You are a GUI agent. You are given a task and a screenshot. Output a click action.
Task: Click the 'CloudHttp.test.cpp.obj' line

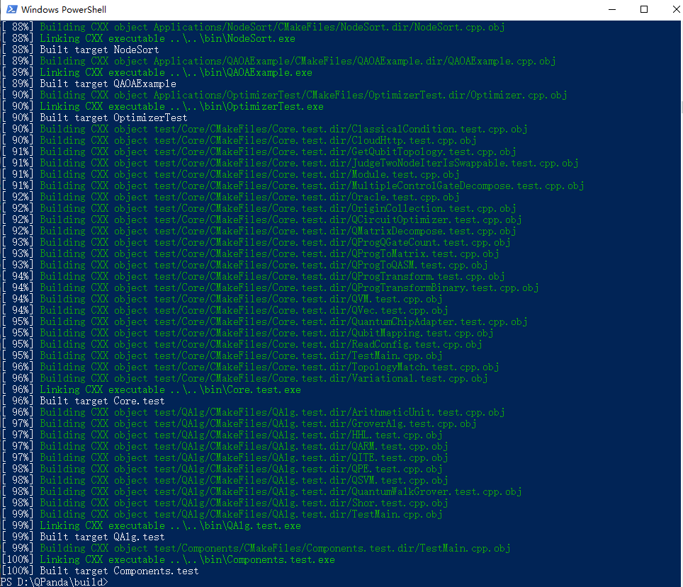click(239, 140)
